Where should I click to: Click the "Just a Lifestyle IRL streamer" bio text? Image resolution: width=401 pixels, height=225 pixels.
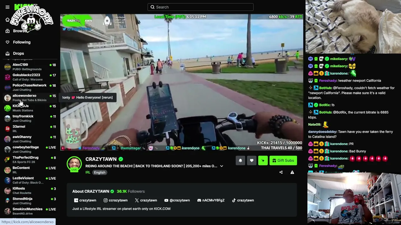coord(121,209)
